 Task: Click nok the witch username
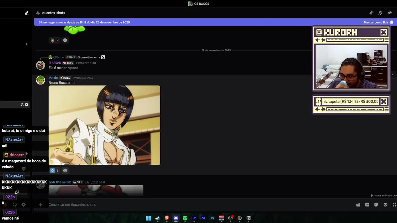click(x=60, y=182)
